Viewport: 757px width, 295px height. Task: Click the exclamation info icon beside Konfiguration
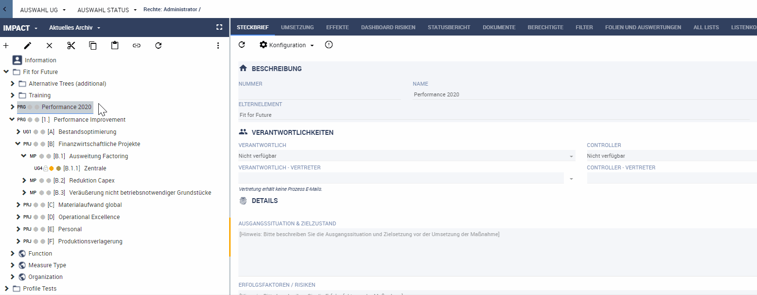[x=329, y=45]
